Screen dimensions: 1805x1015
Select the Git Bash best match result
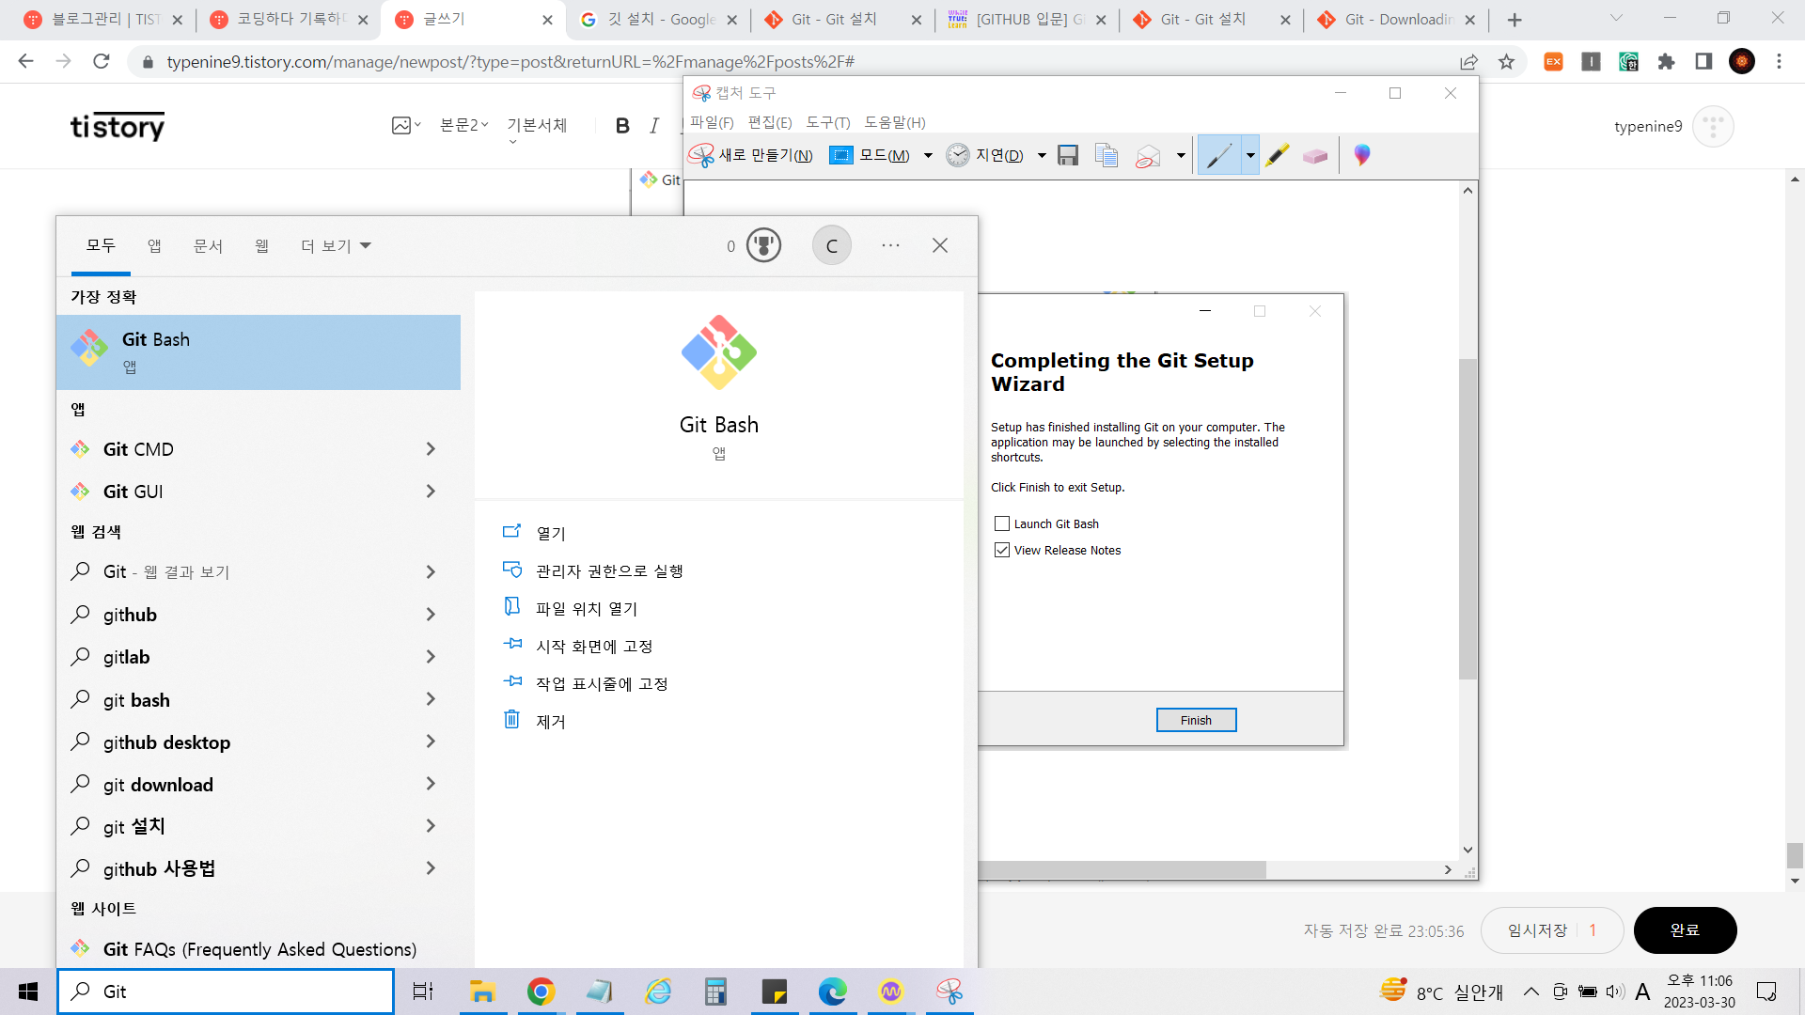[259, 352]
